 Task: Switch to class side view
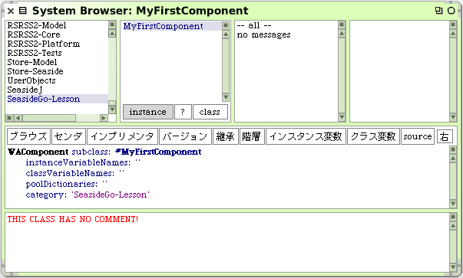tap(210, 112)
